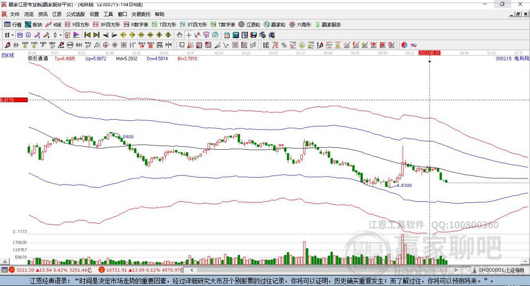The height and width of the screenshot is (286, 530).
Task: Open the 江恩 menu
Action: pos(57,14)
